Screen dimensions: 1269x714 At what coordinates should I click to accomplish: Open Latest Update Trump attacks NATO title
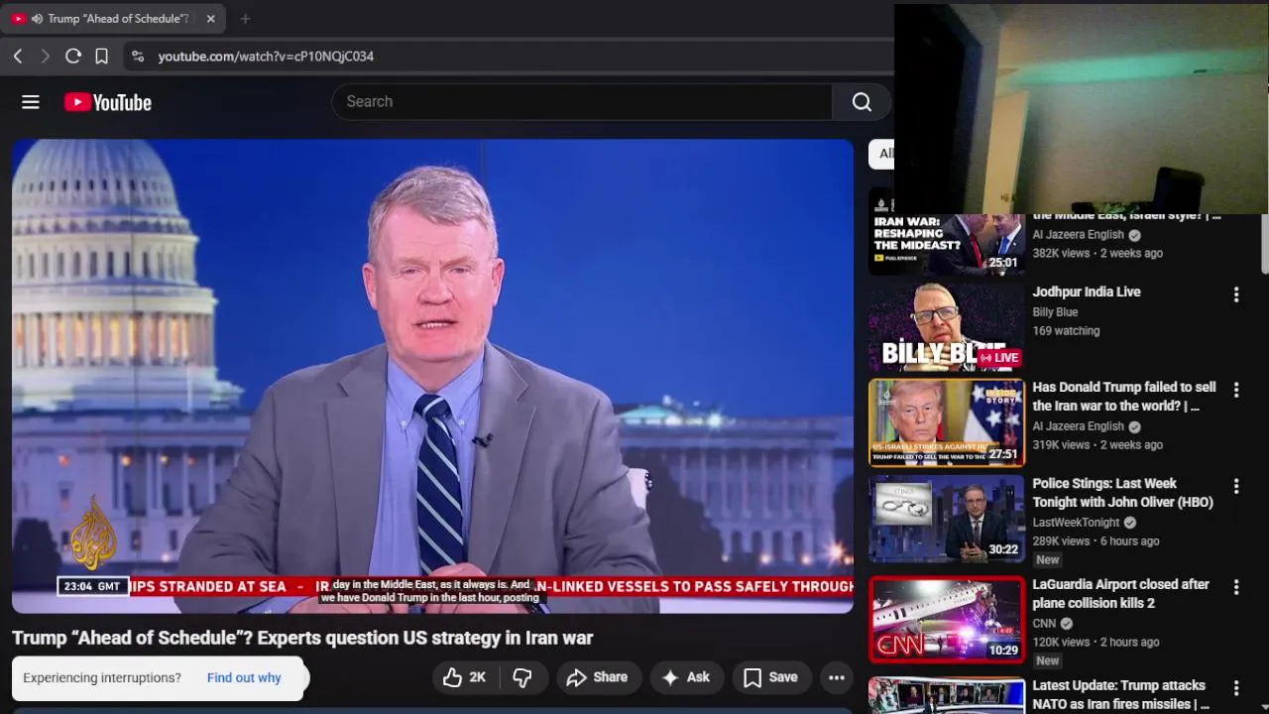click(1120, 695)
